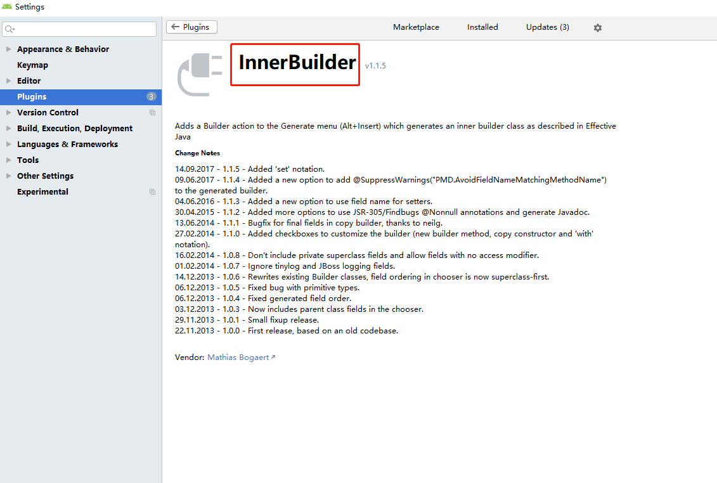
Task: Click the 01.02.2014 - 1.0.7 tinylog note
Action: (x=285, y=266)
